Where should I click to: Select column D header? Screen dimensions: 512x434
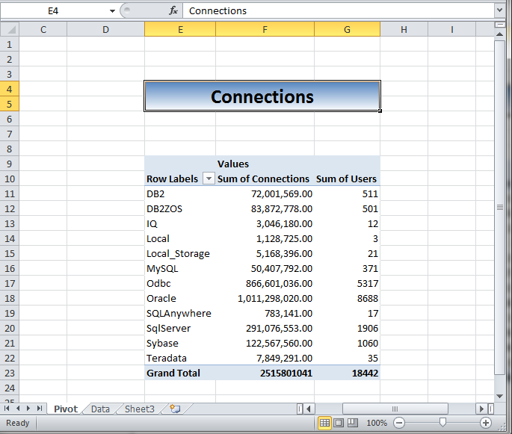pyautogui.click(x=105, y=29)
